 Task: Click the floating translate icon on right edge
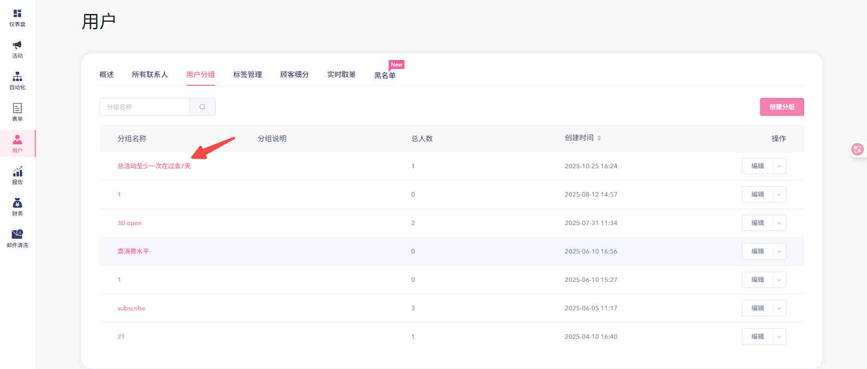coord(857,149)
